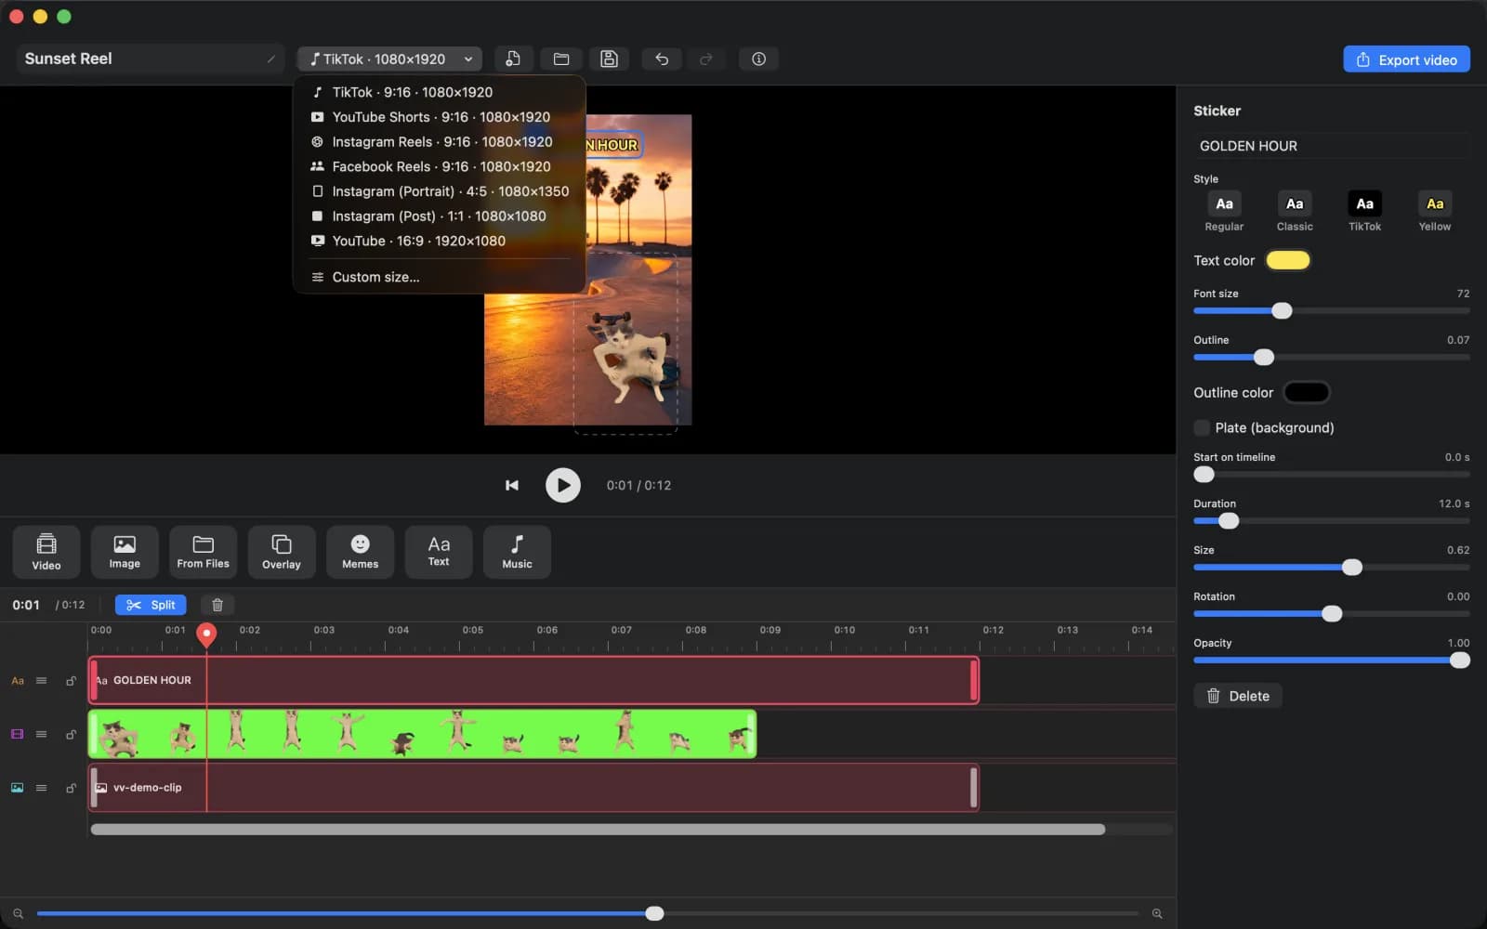Image resolution: width=1487 pixels, height=929 pixels.
Task: Add an Overlay layer
Action: tap(282, 552)
